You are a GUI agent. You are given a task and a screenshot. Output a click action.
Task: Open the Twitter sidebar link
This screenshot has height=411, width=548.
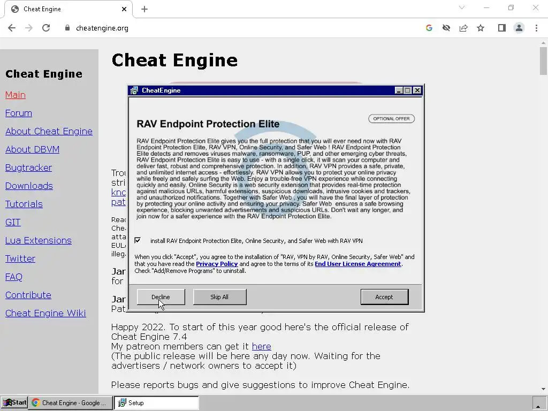pyautogui.click(x=20, y=258)
